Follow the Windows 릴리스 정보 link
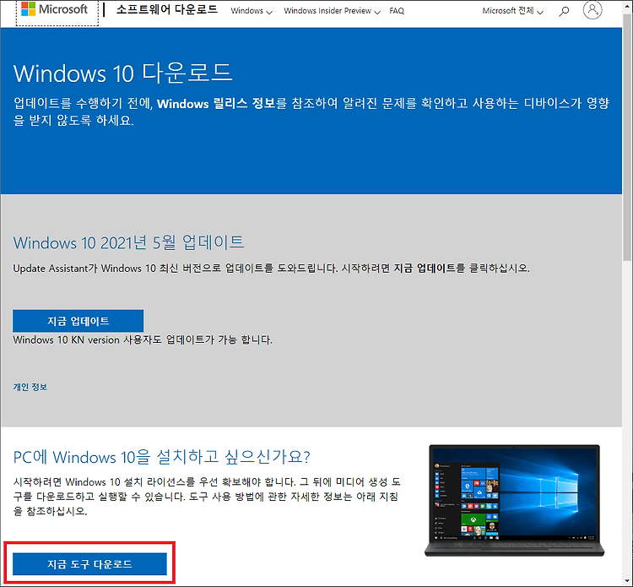The width and height of the screenshot is (633, 587). pyautogui.click(x=216, y=104)
